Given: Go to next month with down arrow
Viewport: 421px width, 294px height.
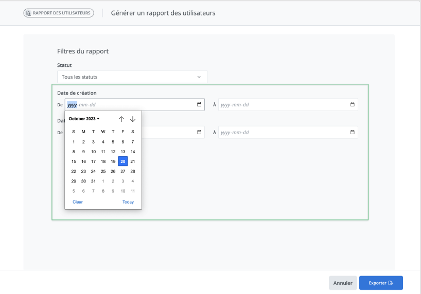Looking at the screenshot, I should pos(133,119).
